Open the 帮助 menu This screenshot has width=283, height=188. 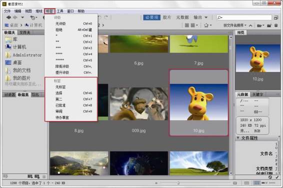tap(81, 11)
